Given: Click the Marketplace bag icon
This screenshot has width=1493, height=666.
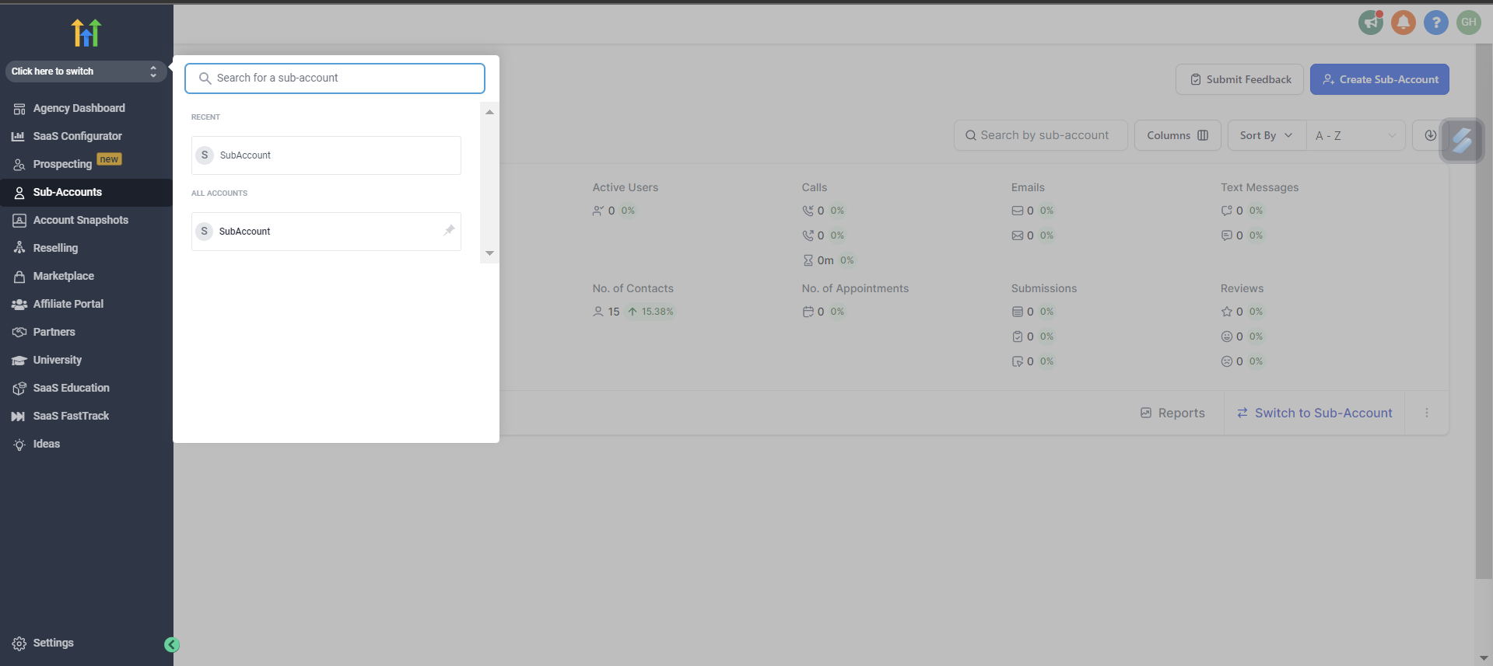Looking at the screenshot, I should (x=19, y=277).
